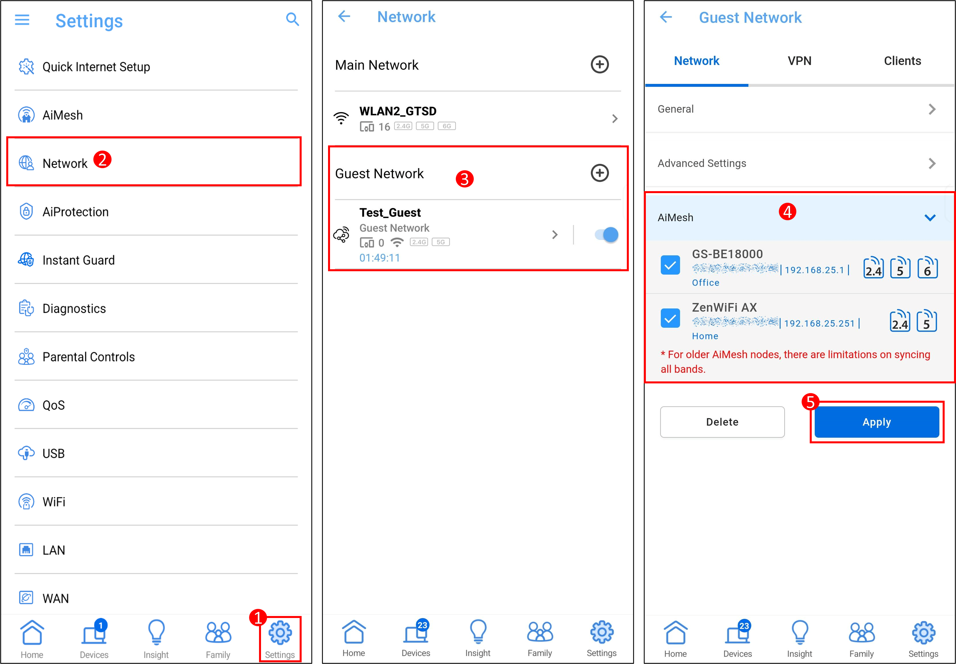Toggle the Test_Guest network switch
Screen dimensions: 956x664
[x=606, y=235]
